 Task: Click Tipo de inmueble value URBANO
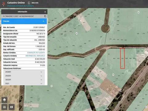(x=42, y=37)
